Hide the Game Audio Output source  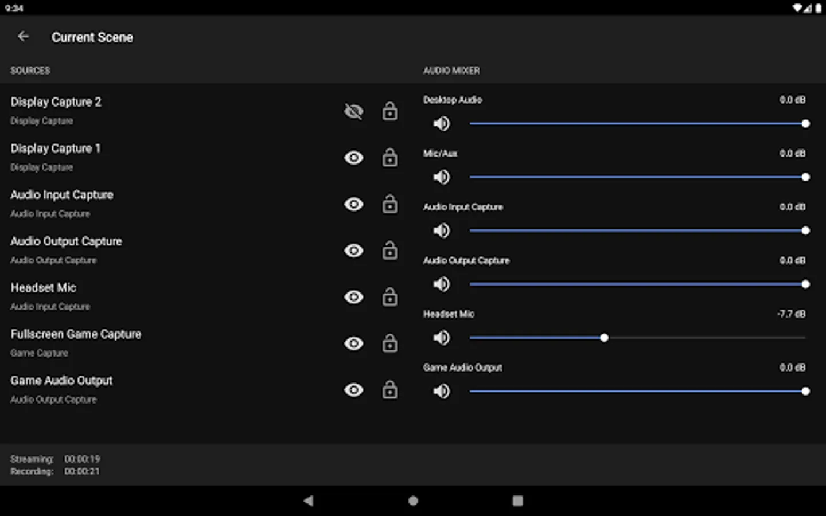click(x=354, y=390)
